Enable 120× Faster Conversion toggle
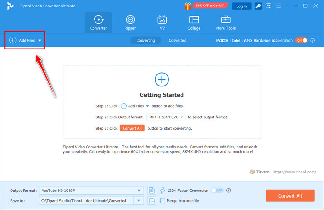Viewport: 324px width, 210px height. [217, 191]
